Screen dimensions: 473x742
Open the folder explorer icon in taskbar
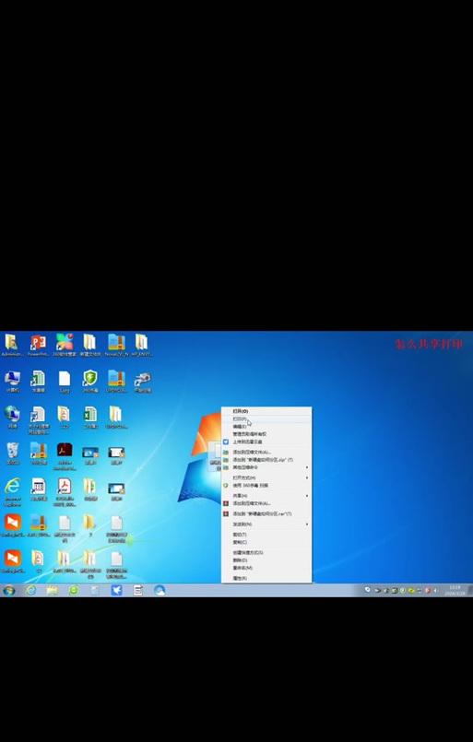[52, 590]
